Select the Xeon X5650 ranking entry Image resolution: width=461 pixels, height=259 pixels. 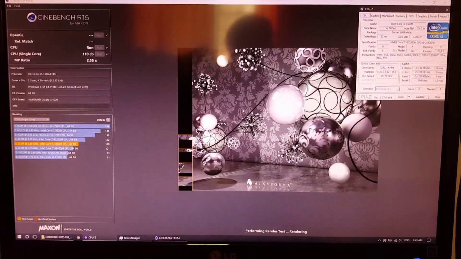[62, 153]
